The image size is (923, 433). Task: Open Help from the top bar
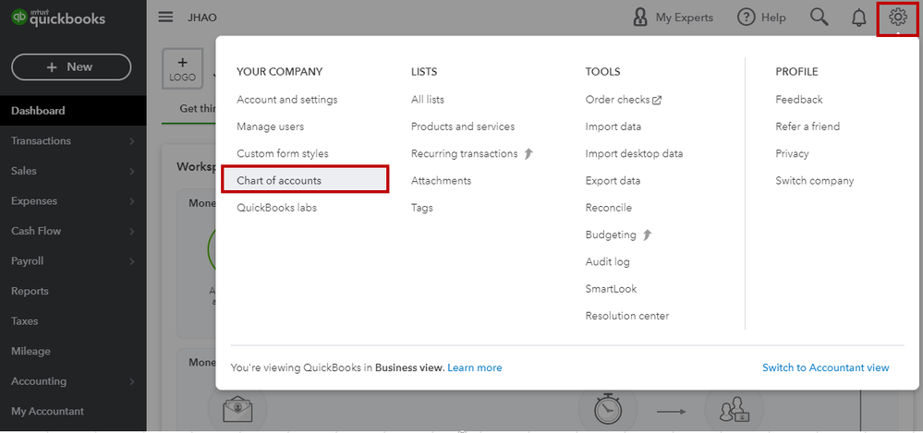(x=761, y=18)
